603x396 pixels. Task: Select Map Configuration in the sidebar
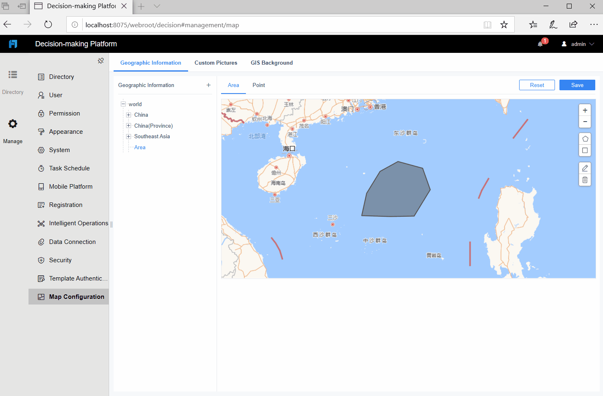click(x=68, y=296)
